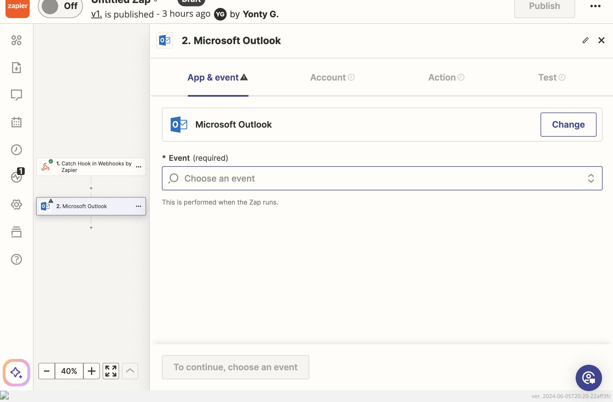Image resolution: width=613 pixels, height=402 pixels.
Task: Zoom out the canvas with minus button
Action: (47, 371)
